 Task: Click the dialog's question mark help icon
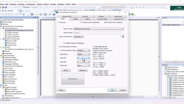point(120,12)
